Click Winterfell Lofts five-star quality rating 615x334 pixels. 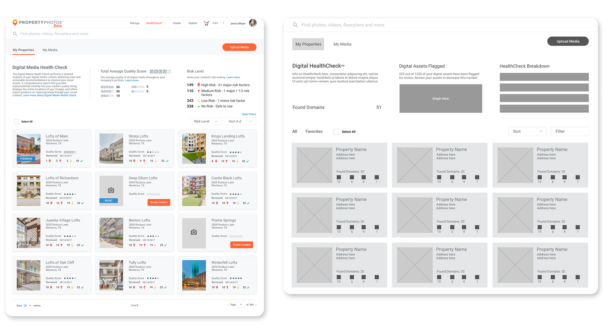point(236,278)
